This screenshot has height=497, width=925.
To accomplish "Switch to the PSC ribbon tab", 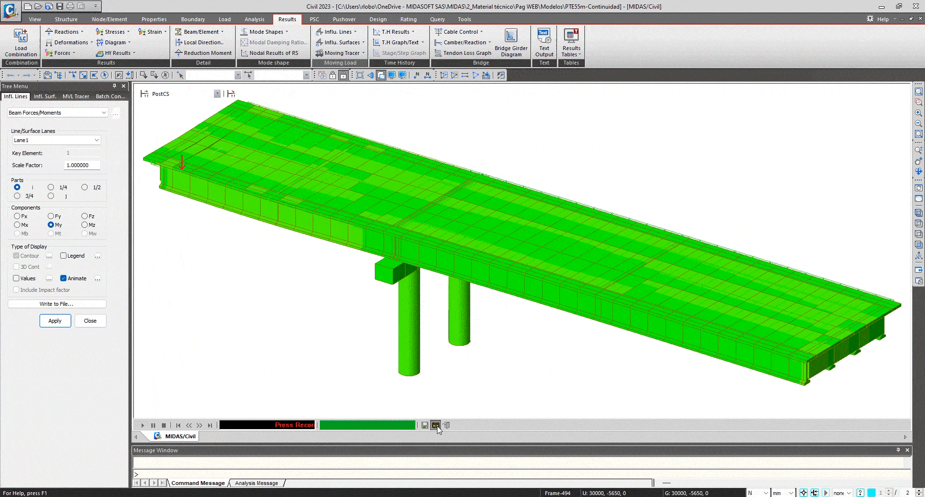I will tap(314, 19).
